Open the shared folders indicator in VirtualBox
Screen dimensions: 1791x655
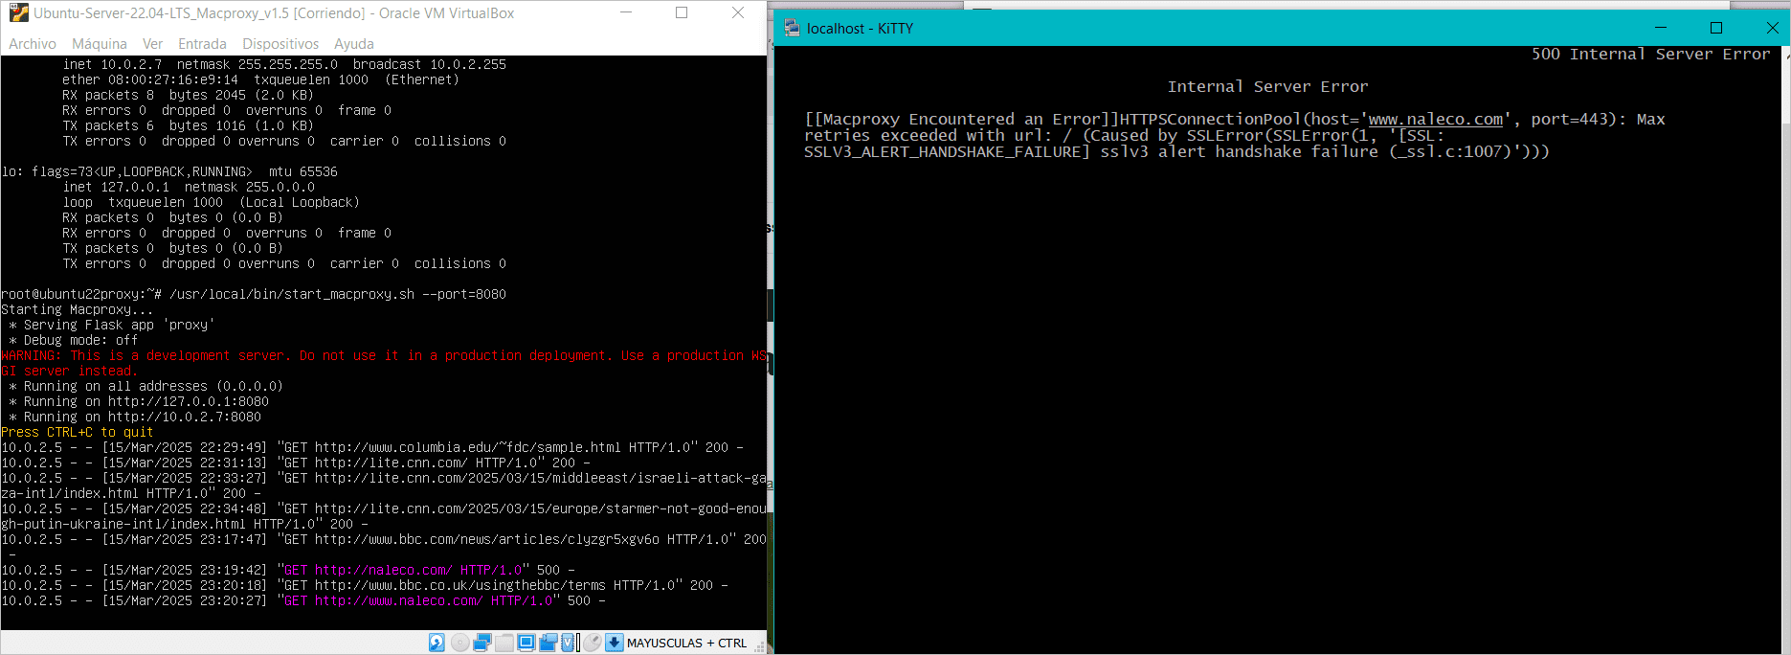coord(504,643)
